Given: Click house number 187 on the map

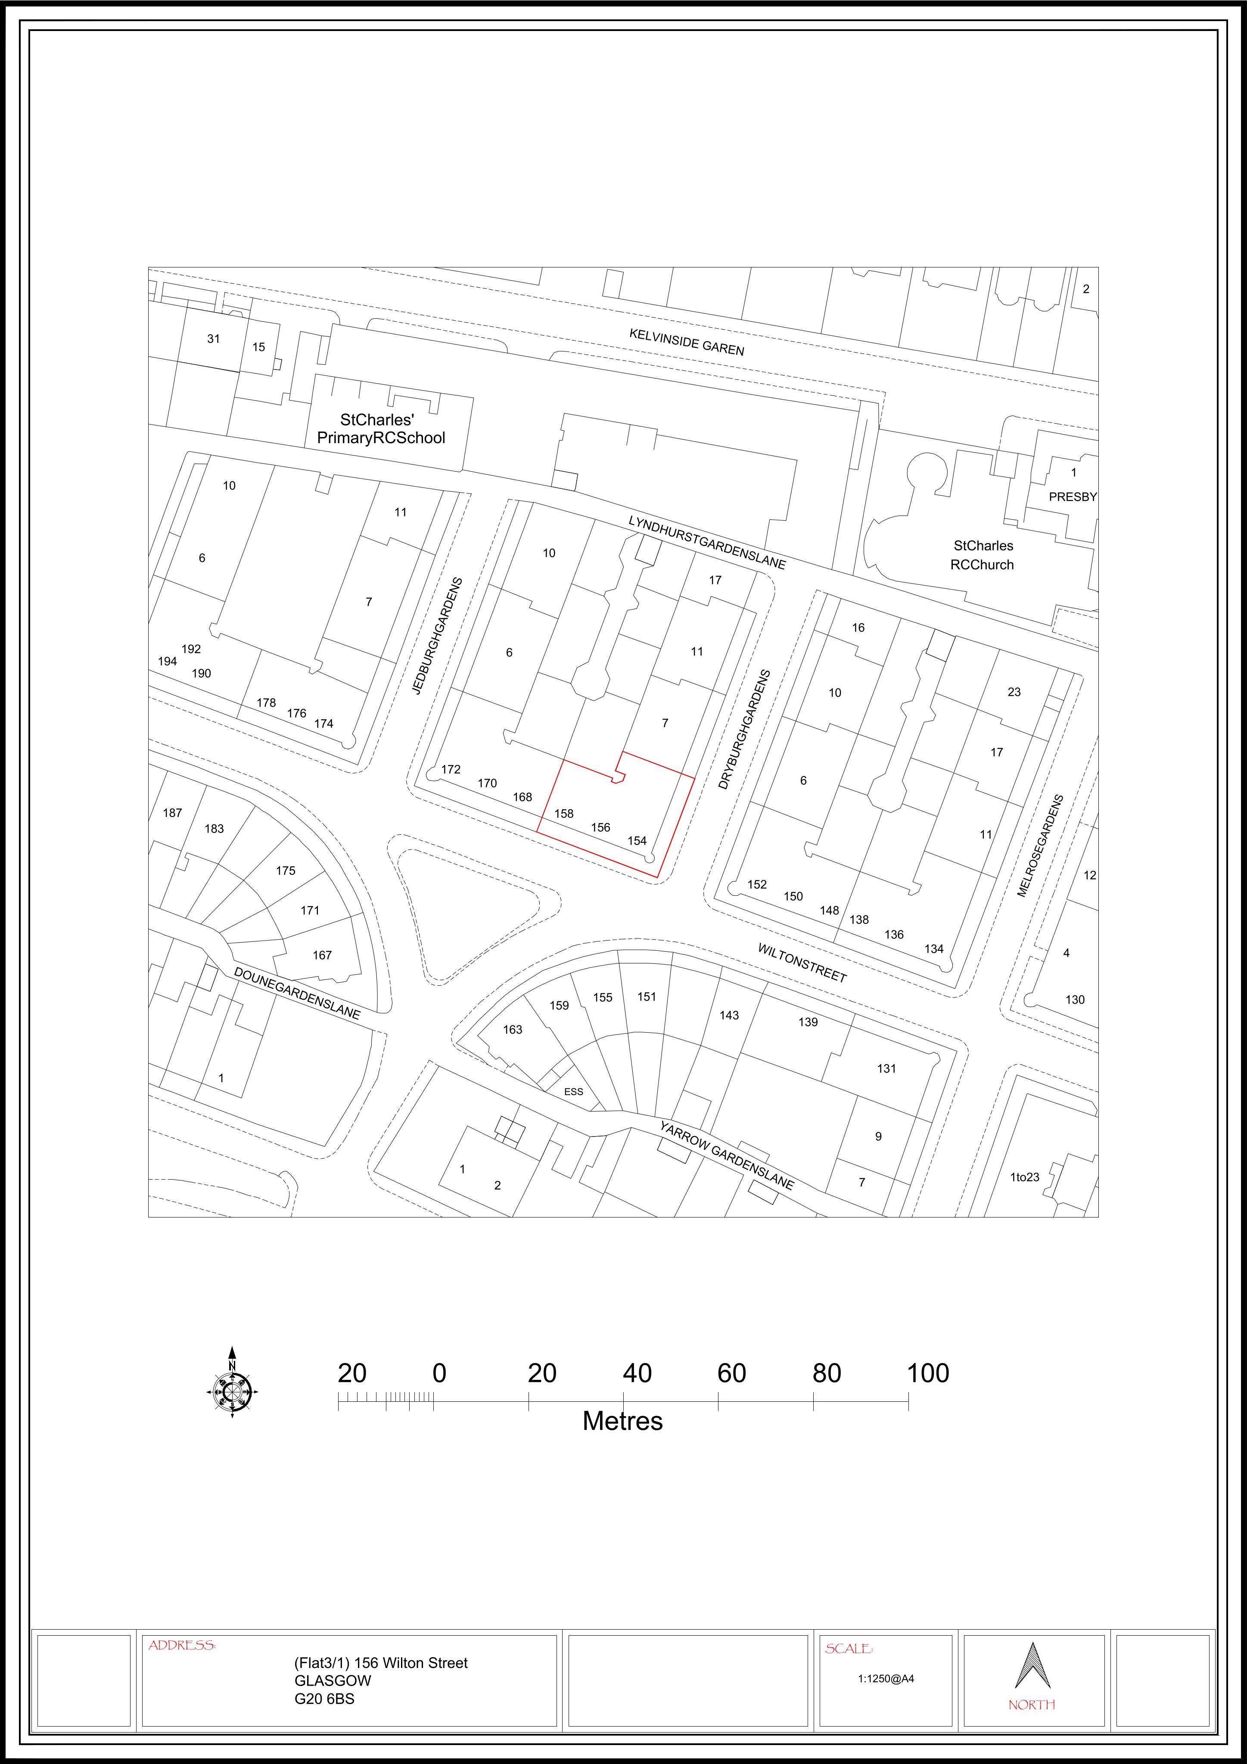Looking at the screenshot, I should point(172,812).
